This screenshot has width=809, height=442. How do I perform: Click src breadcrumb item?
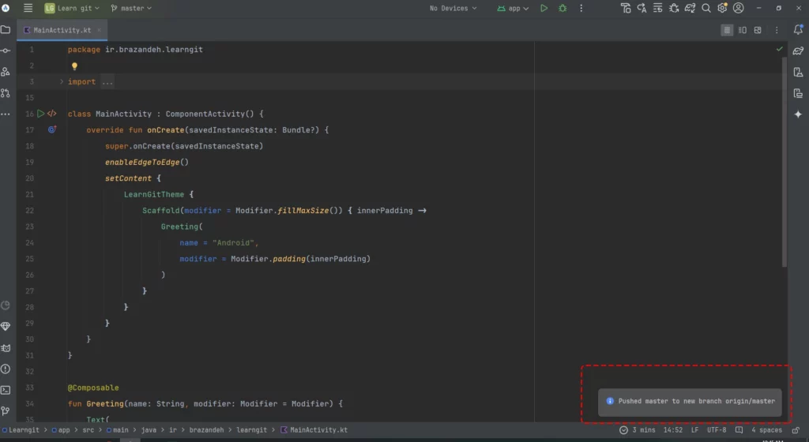tap(88, 430)
